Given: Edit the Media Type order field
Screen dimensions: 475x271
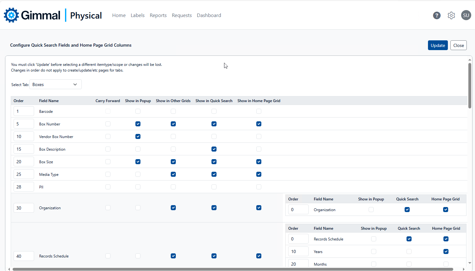Looking at the screenshot, I should pyautogui.click(x=24, y=174).
